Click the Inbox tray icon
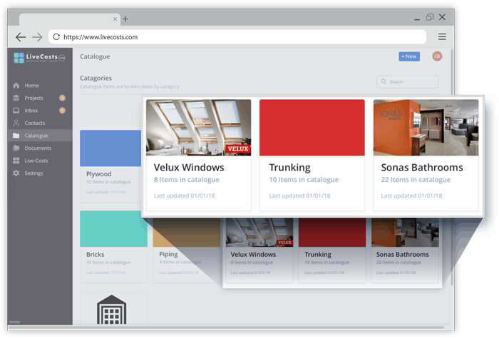The height and width of the screenshot is (339, 499). pyautogui.click(x=16, y=110)
